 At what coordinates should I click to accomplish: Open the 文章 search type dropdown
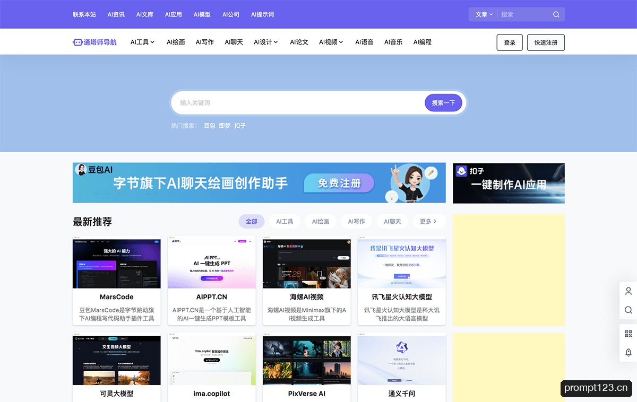(x=484, y=14)
